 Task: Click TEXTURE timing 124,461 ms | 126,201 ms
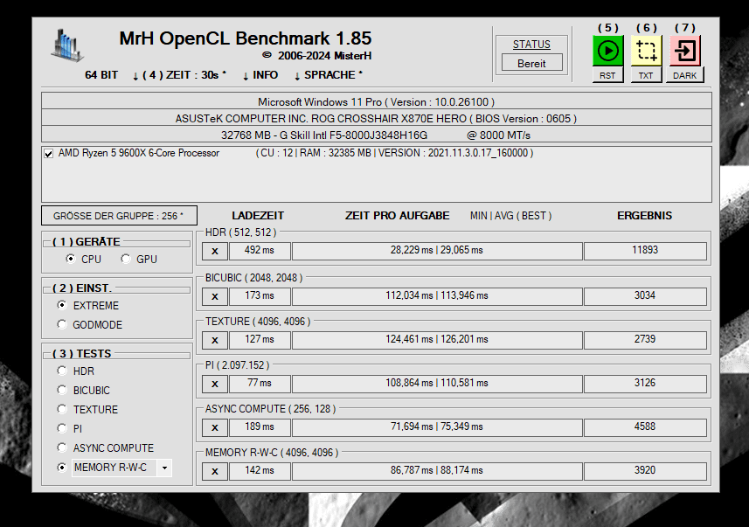(x=437, y=340)
